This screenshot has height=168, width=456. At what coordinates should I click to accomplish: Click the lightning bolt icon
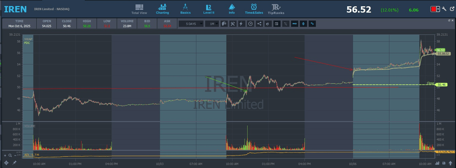[x=241, y=24]
